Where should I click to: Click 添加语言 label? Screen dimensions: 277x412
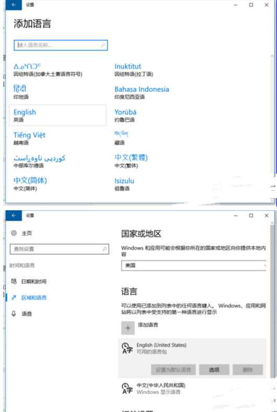pyautogui.click(x=148, y=325)
